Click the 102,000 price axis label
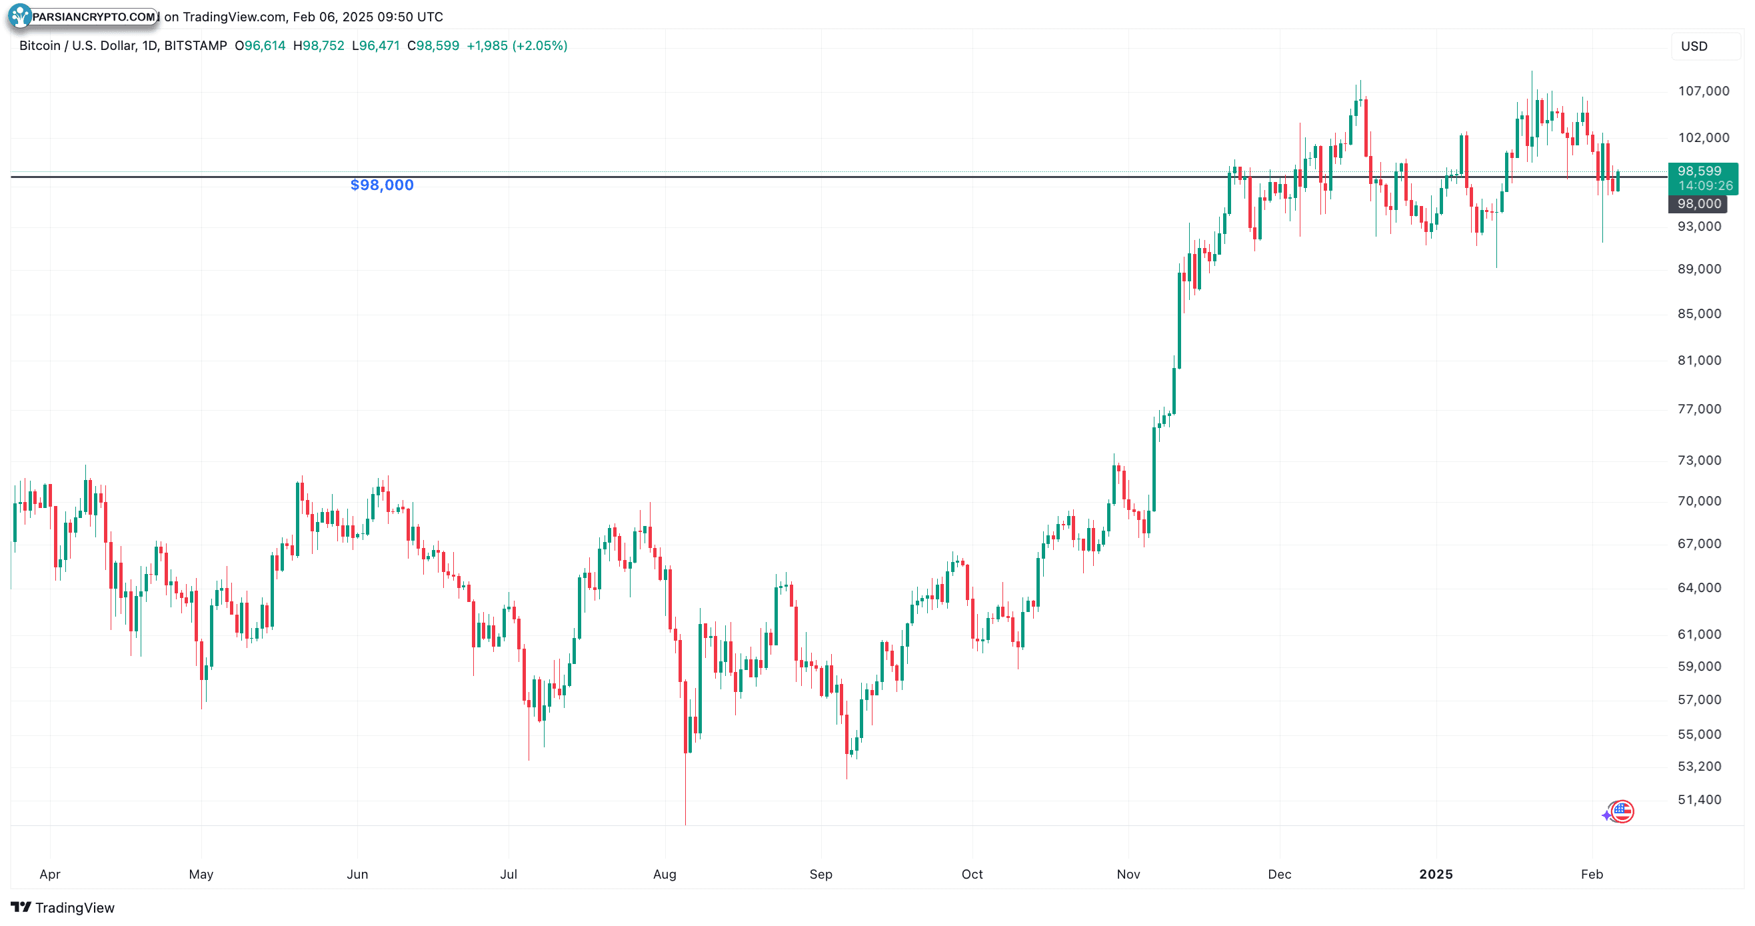This screenshot has height=926, width=1755. coord(1703,137)
